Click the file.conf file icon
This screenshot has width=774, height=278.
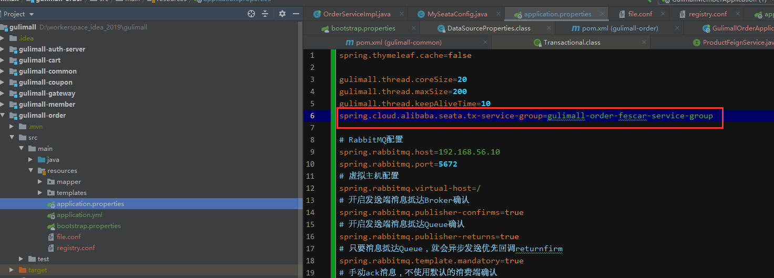(x=51, y=237)
